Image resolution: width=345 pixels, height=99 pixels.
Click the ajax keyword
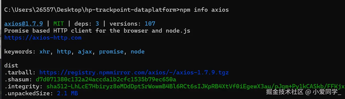[x=85, y=52]
